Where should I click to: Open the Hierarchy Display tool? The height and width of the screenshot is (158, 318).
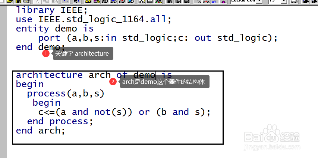(x=88, y=1)
